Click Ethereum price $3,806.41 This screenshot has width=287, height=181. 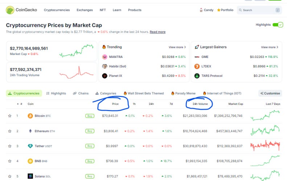pos(111,131)
